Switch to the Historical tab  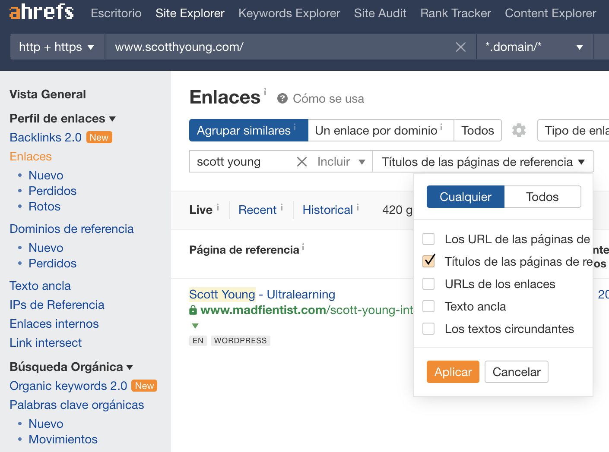point(328,210)
